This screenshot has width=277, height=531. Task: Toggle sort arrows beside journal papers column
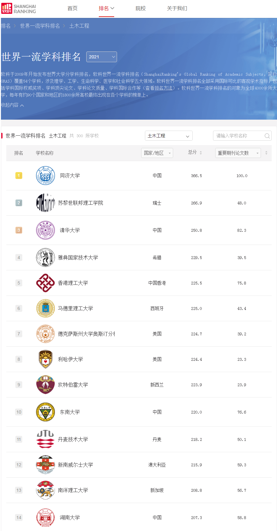click(266, 153)
